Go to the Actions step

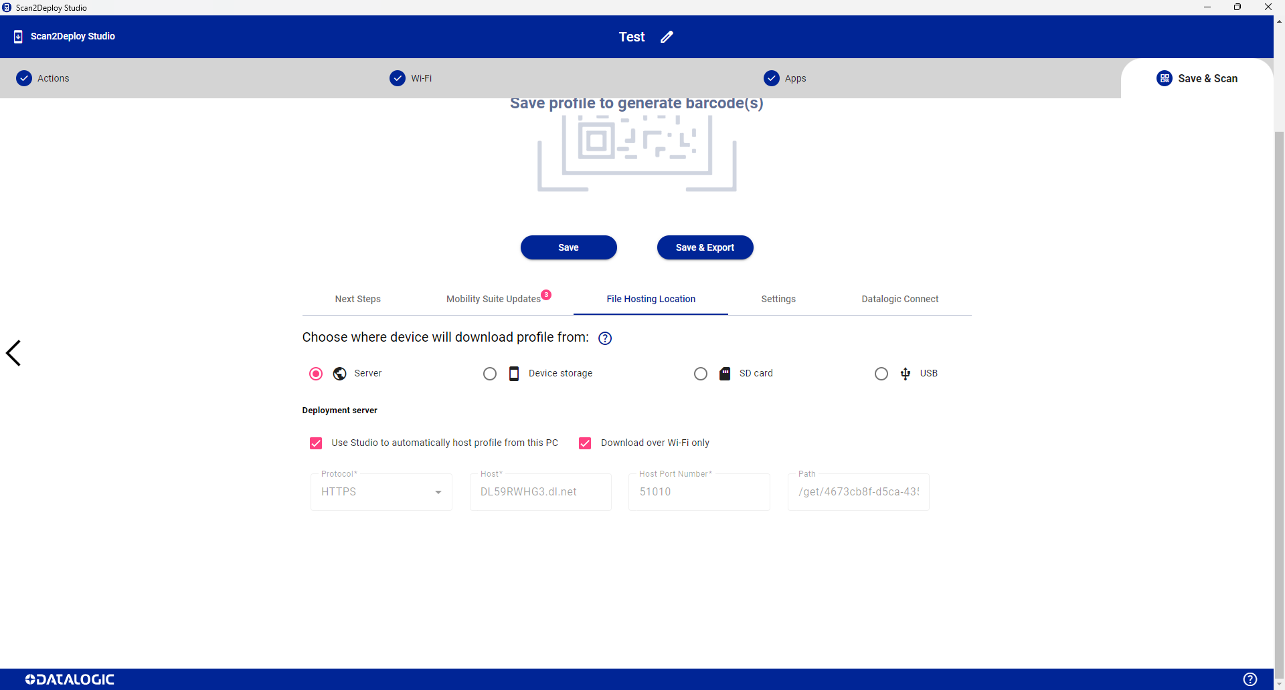[43, 78]
